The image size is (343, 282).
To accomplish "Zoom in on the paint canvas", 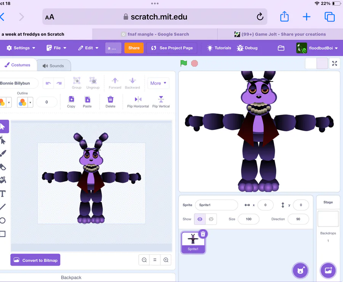I will [166, 260].
